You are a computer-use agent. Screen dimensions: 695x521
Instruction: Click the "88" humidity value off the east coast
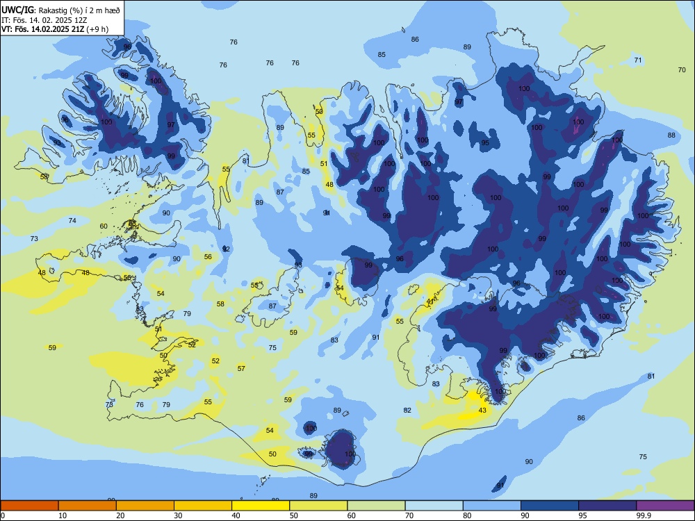coord(671,135)
